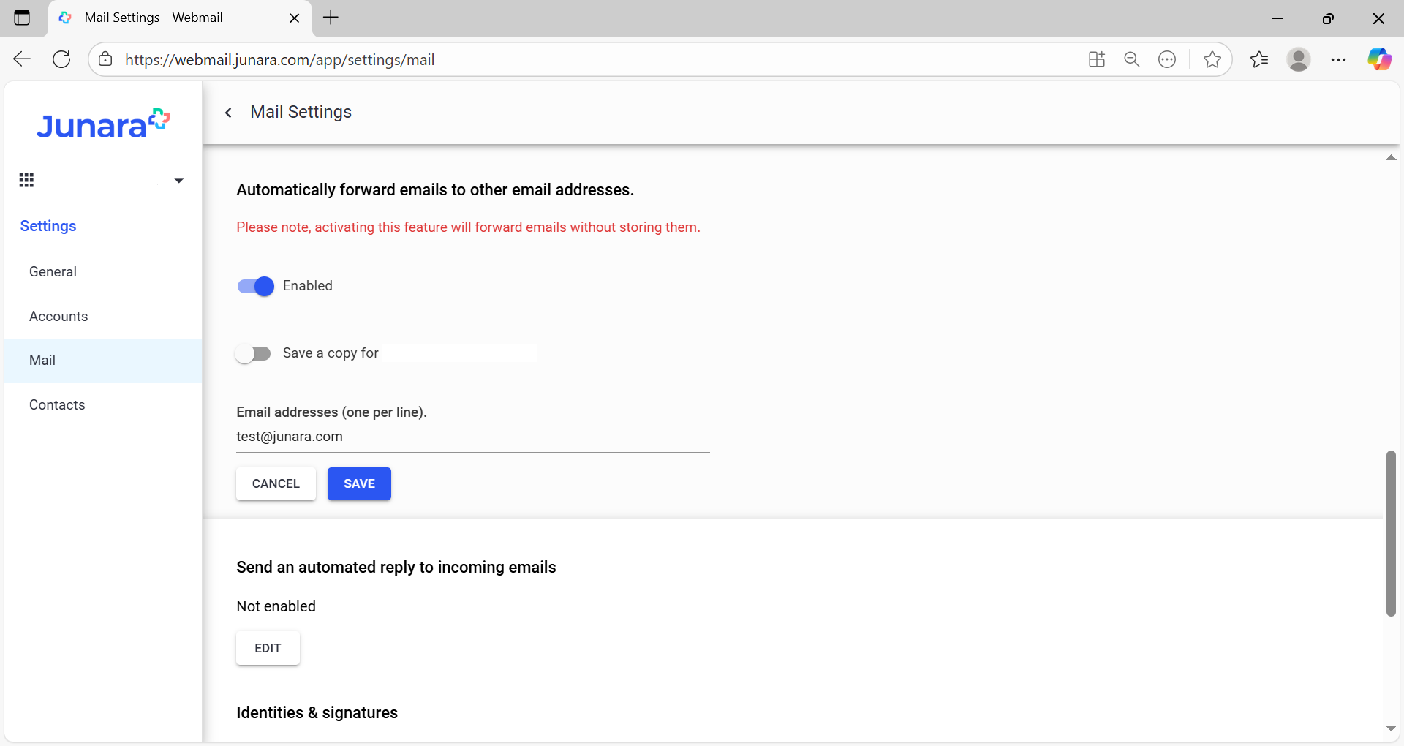Click the browser address bar URL
Screen dimensions: 1404x746
coord(279,60)
